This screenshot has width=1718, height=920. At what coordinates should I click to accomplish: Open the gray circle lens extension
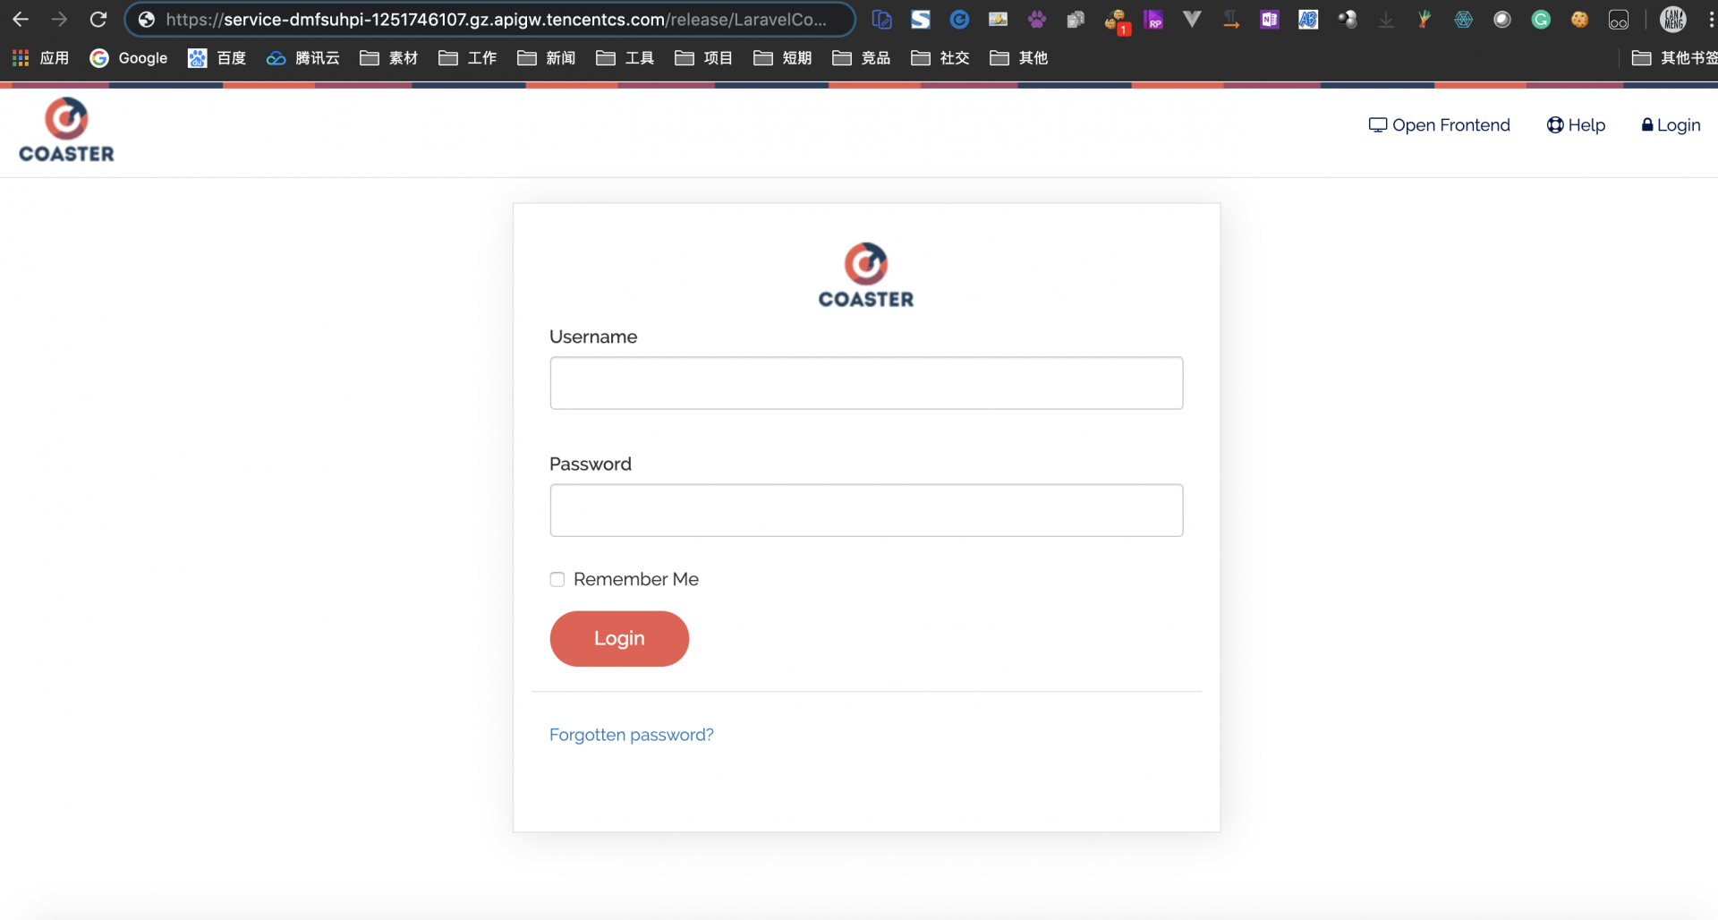1502,20
